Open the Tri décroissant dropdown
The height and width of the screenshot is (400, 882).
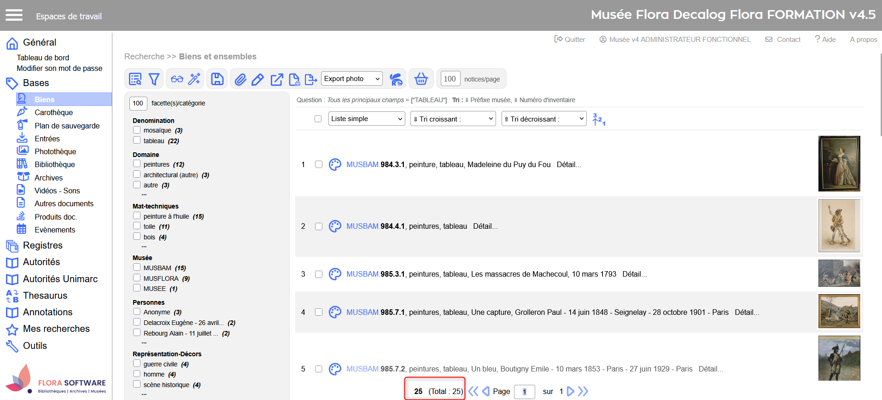[543, 119]
